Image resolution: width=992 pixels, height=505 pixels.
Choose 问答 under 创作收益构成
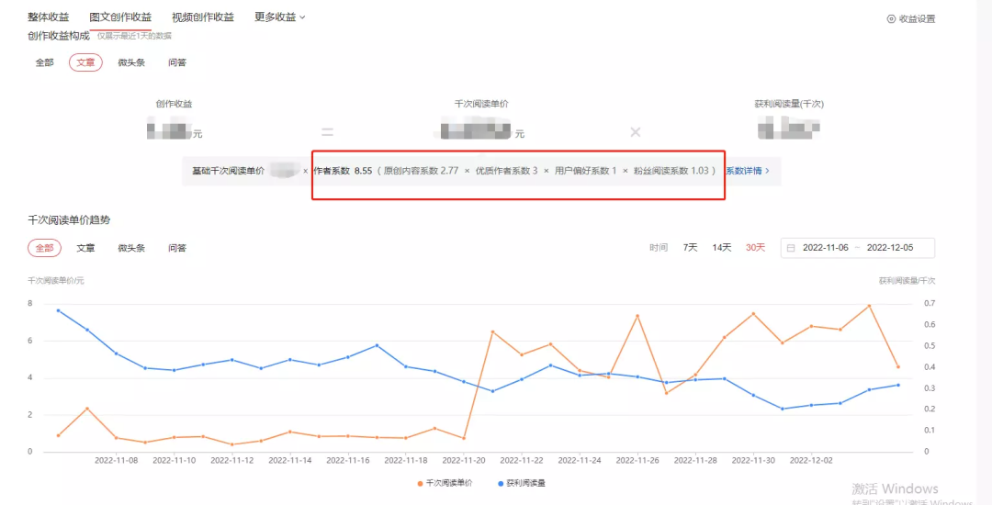click(x=177, y=62)
